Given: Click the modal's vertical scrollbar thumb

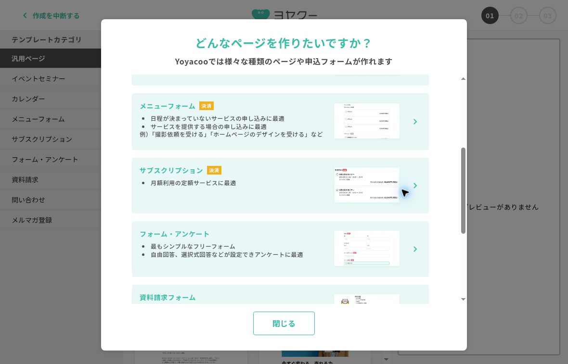Looking at the screenshot, I should click(463, 191).
